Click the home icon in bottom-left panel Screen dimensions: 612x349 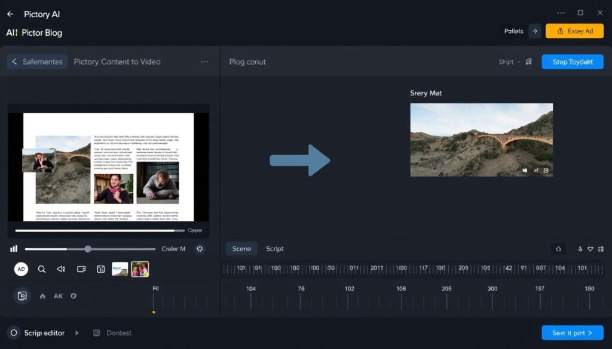pyautogui.click(x=42, y=296)
